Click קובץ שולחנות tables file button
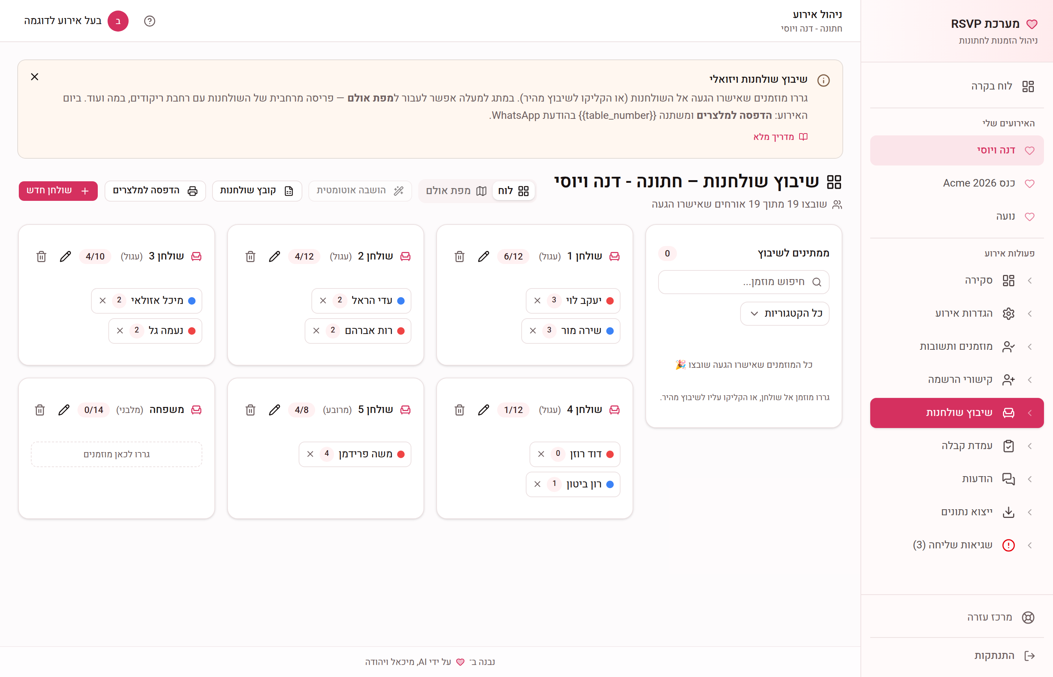 257,191
